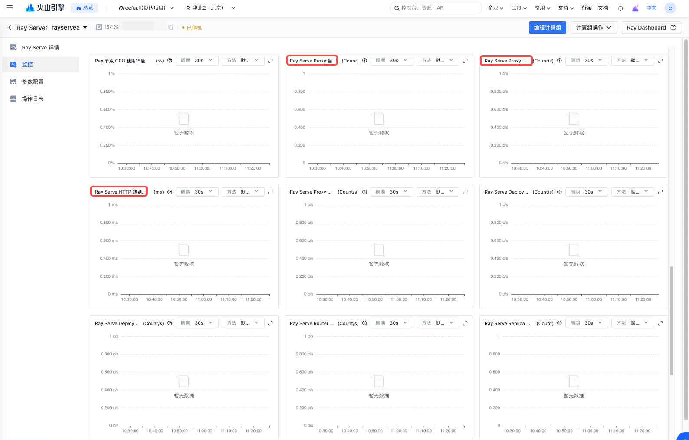Viewport: 689px width, 440px height.
Task: Open 操作日志 in the sidebar
Action: click(41, 99)
